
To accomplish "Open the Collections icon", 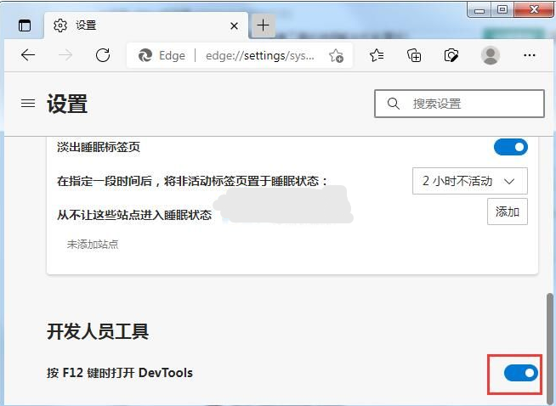I will 414,55.
